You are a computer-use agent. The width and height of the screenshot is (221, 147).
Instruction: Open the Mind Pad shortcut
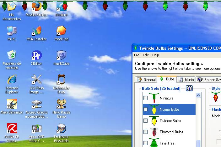[x=61, y=31]
